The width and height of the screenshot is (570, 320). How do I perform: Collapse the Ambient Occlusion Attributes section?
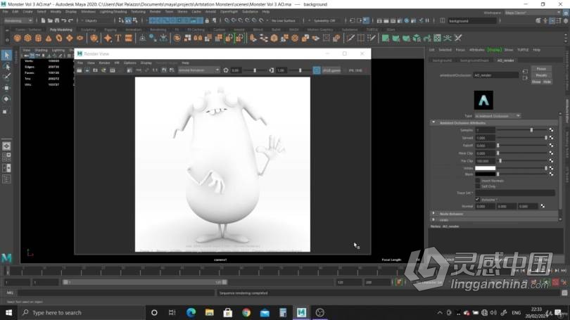433,123
